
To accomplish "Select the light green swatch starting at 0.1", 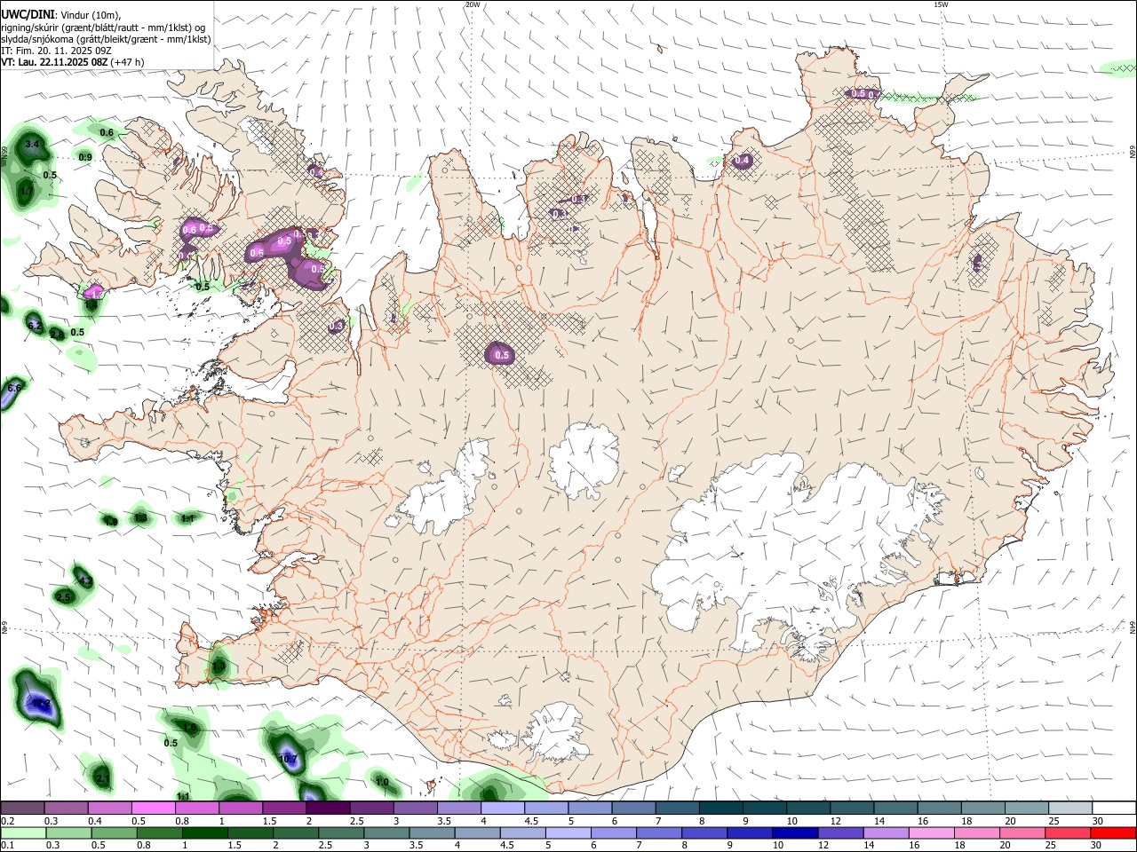I will pos(25,832).
